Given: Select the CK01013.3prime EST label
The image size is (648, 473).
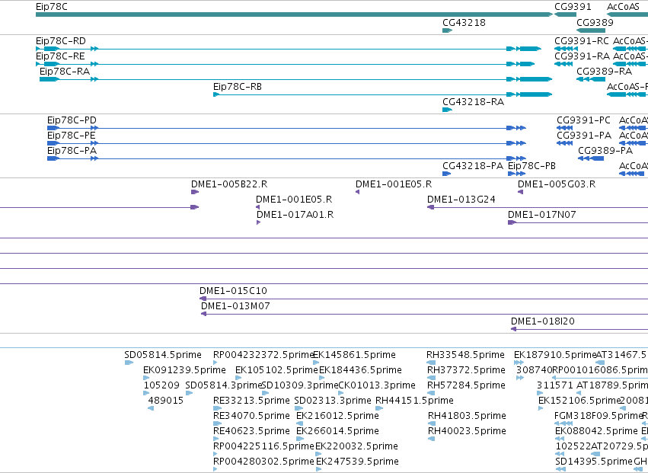Looking at the screenshot, I should pos(377,385).
